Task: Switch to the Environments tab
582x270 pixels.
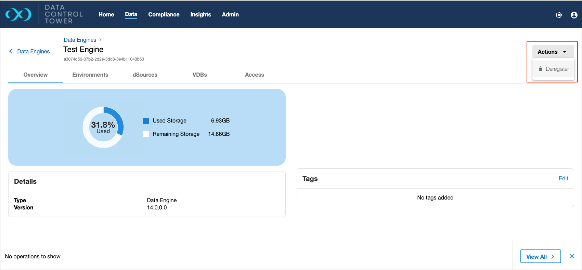Action: pyautogui.click(x=90, y=75)
